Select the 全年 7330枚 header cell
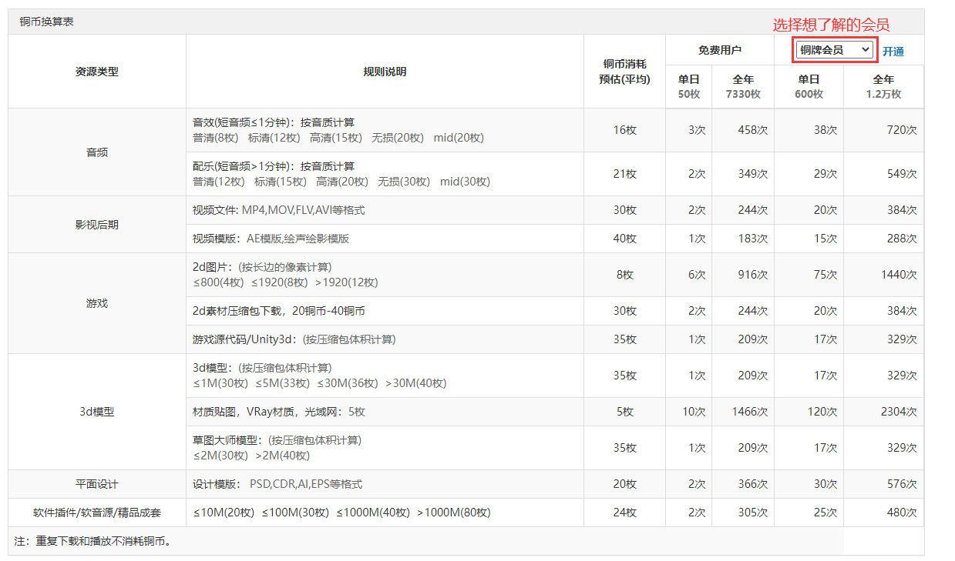The height and width of the screenshot is (561, 955). tap(743, 86)
